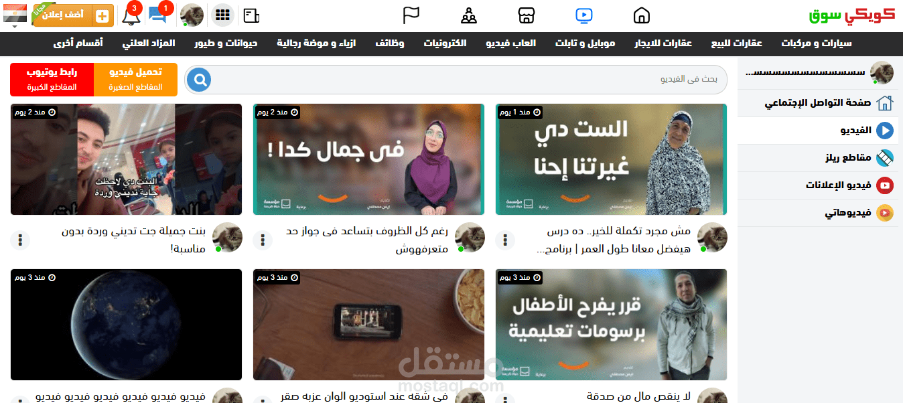
Task: Open the Egypt flag country dropdown
Action: pos(15,15)
